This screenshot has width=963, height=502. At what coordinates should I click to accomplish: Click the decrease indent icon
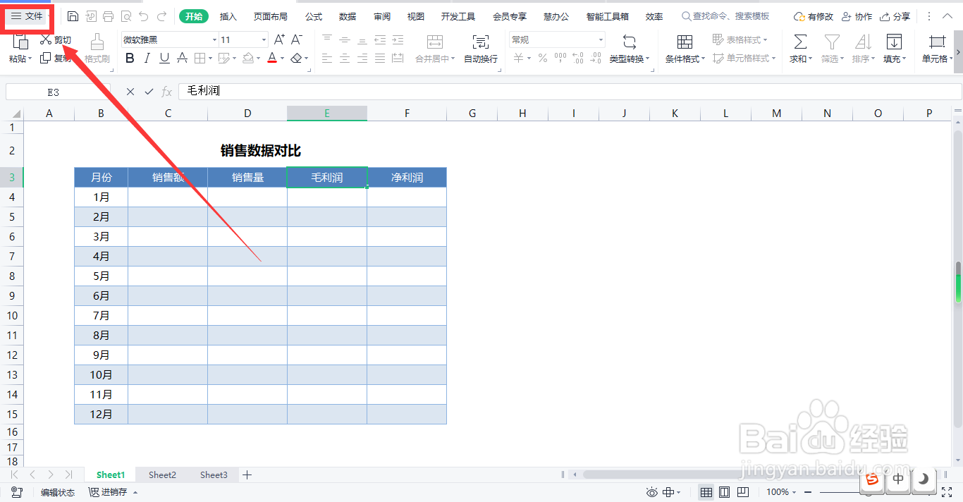click(x=380, y=40)
